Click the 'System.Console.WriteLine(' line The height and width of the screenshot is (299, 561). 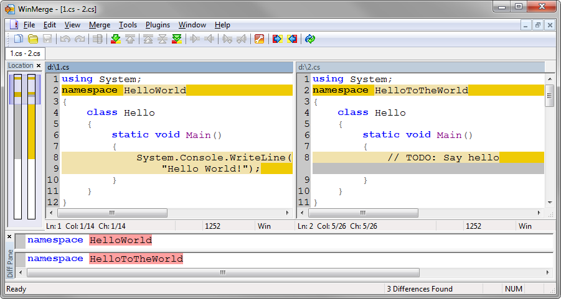177,157
